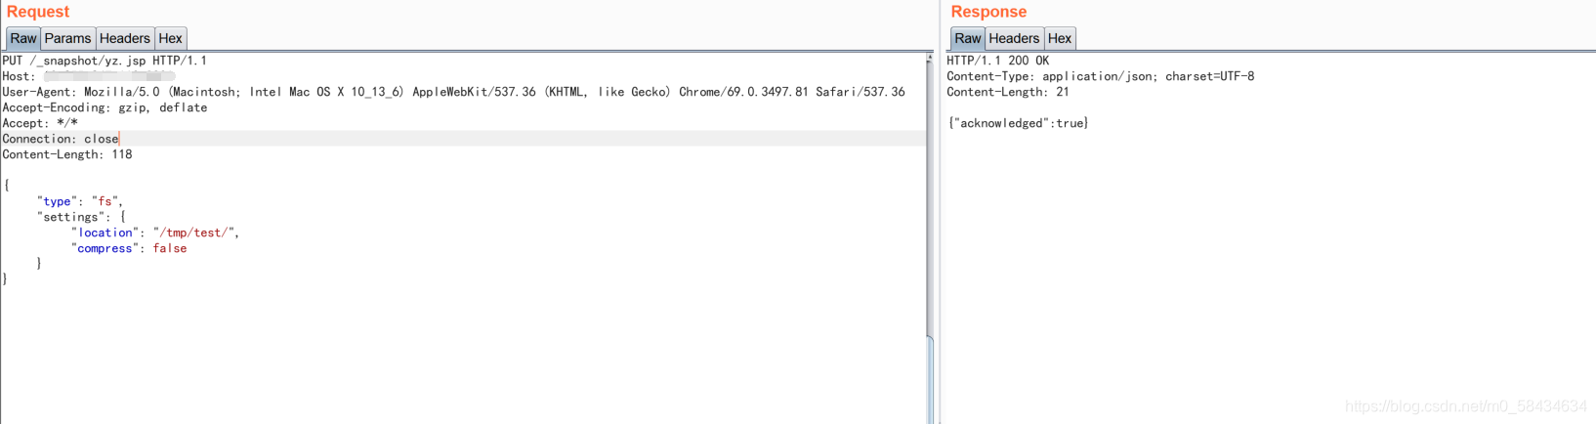This screenshot has width=1596, height=424.
Task: Open the Request Headers tab
Action: click(x=125, y=38)
